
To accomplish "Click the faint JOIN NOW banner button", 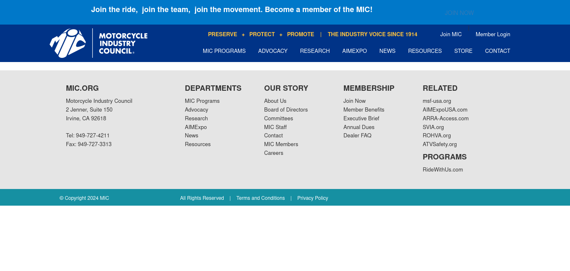I will tap(459, 13).
